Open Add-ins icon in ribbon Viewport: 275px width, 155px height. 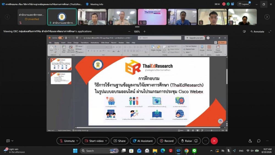(209, 48)
